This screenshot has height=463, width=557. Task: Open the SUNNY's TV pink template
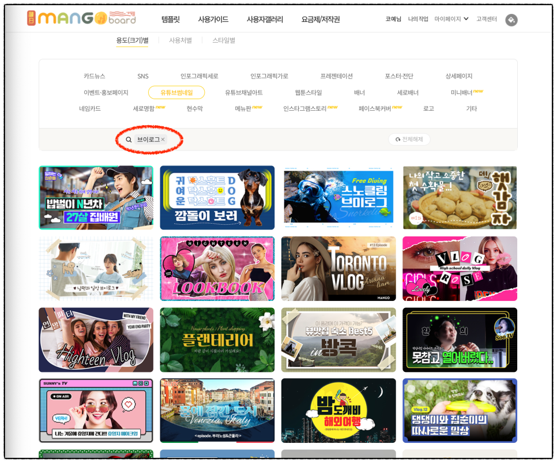tap(96, 411)
